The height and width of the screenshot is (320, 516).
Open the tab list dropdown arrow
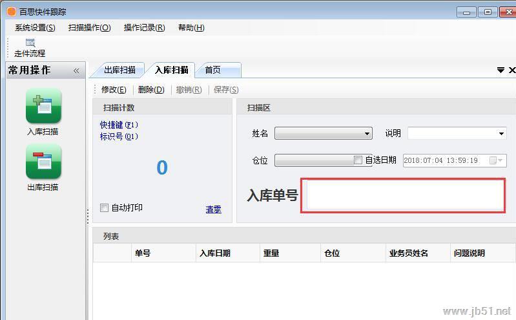point(501,70)
